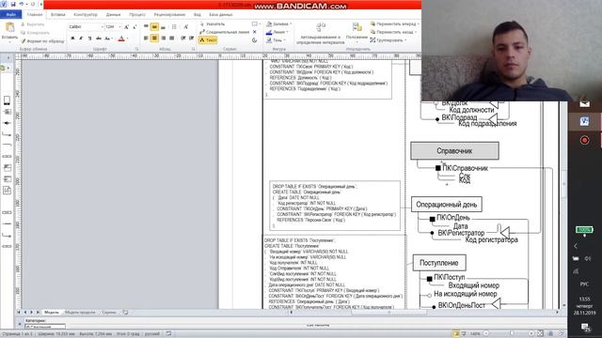Paste from clipboard with Вставить button
602x338 pixels.
9,31
